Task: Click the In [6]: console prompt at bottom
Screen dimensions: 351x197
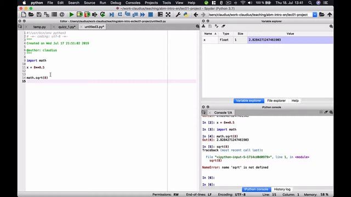Action: coord(208,184)
